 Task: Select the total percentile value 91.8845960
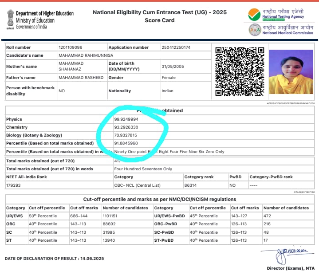tap(126, 143)
